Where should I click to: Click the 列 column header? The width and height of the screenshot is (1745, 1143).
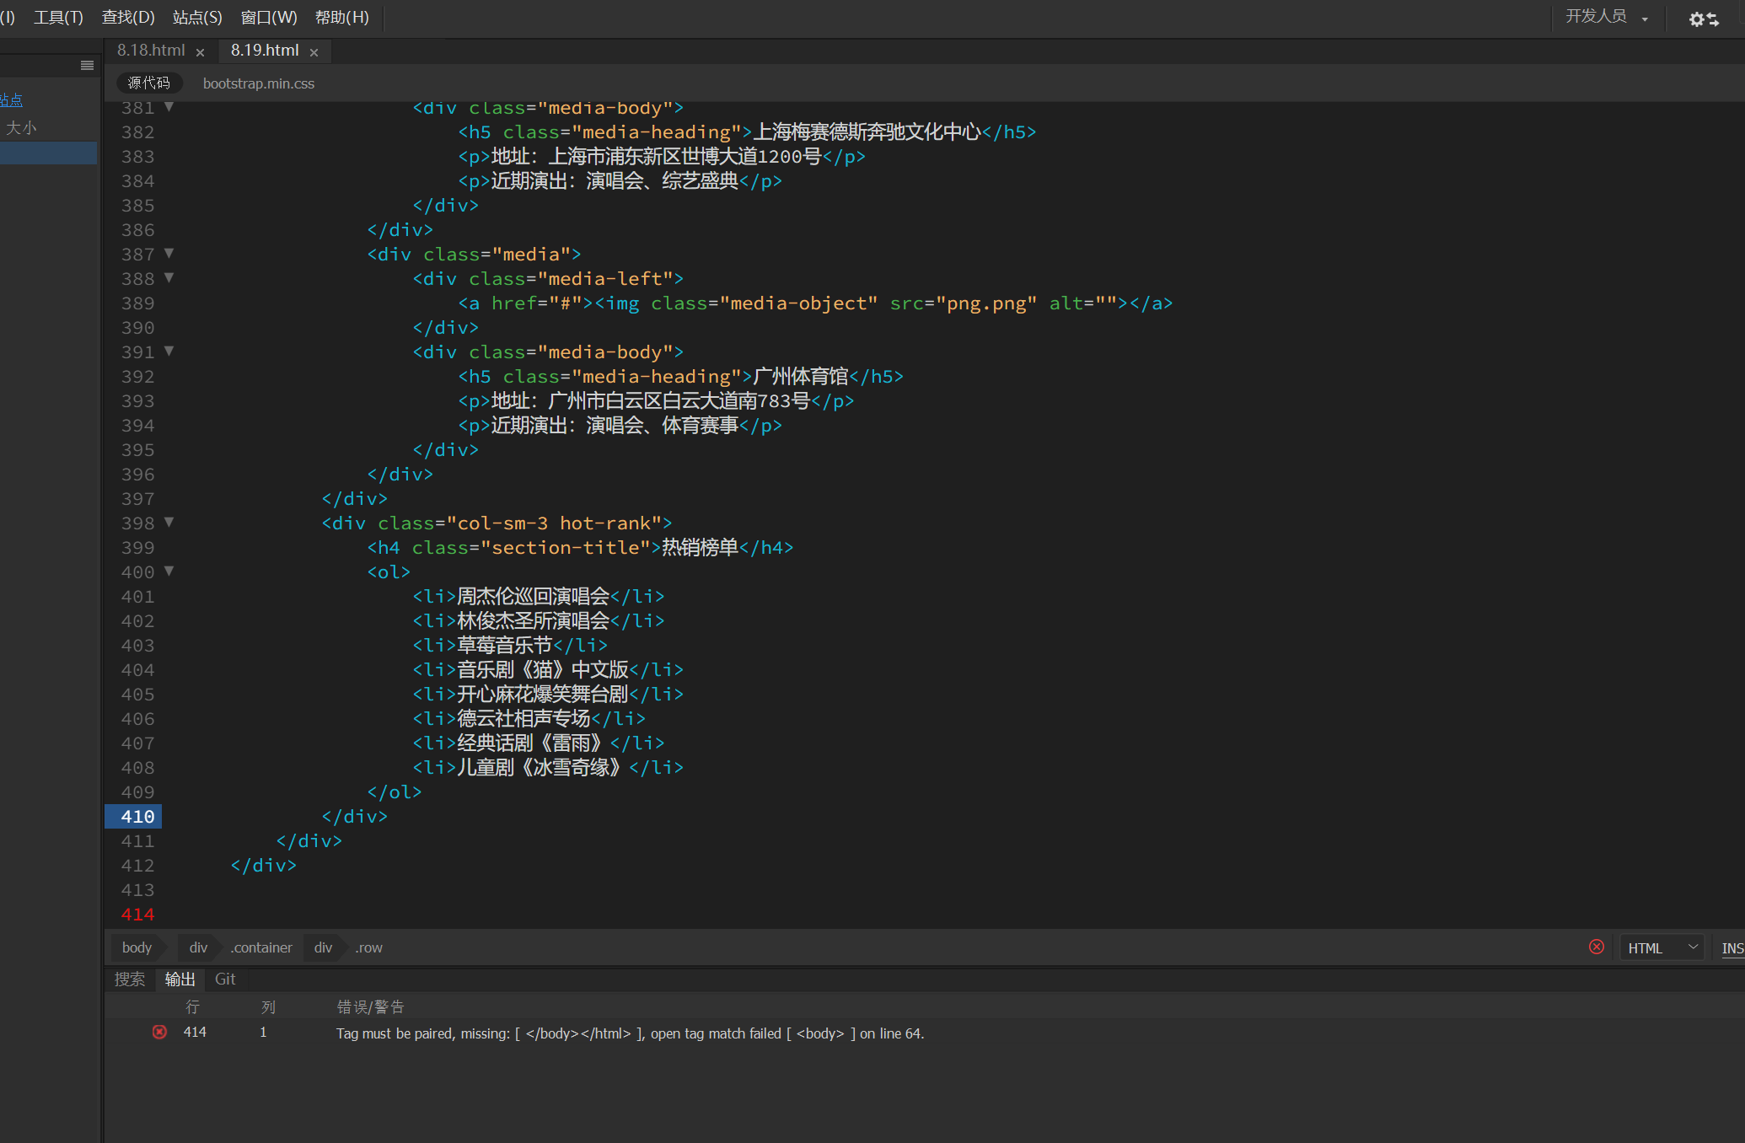268,1007
